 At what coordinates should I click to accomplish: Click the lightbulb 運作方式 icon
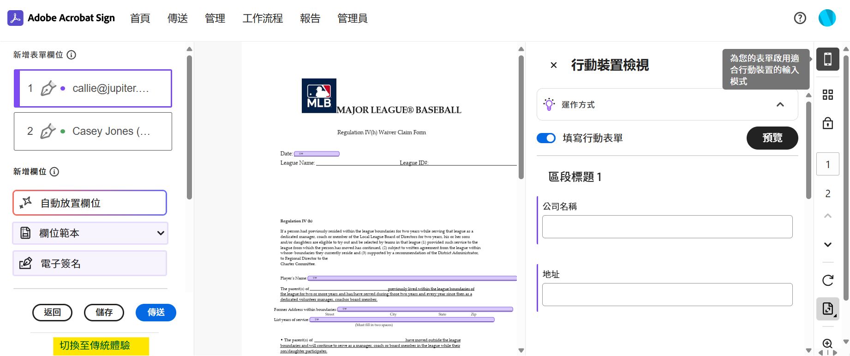click(549, 104)
